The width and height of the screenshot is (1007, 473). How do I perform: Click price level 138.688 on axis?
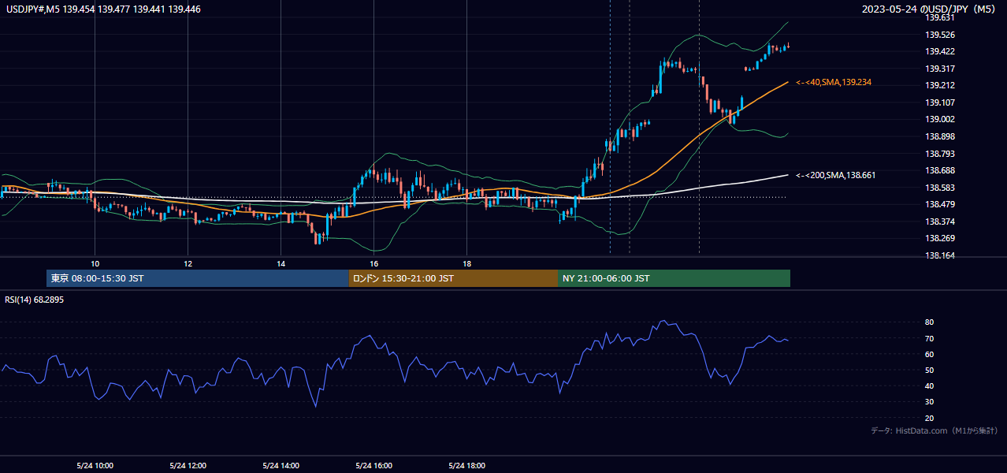pos(940,170)
